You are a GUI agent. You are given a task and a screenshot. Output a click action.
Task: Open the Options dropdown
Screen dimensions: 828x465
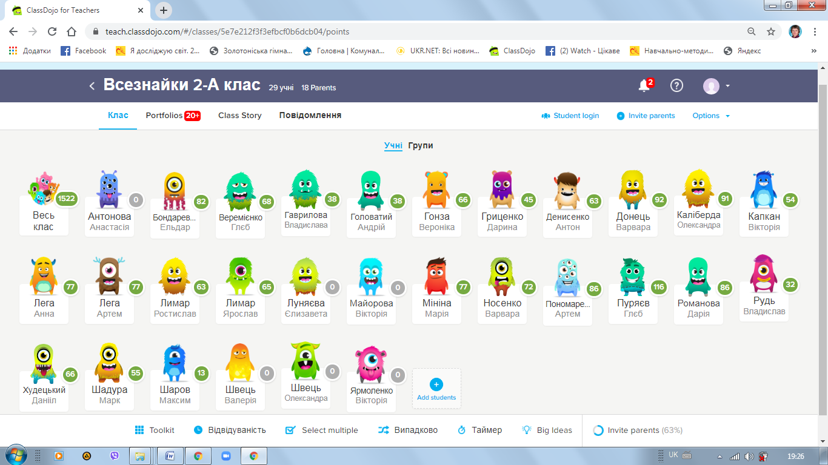[x=711, y=116]
